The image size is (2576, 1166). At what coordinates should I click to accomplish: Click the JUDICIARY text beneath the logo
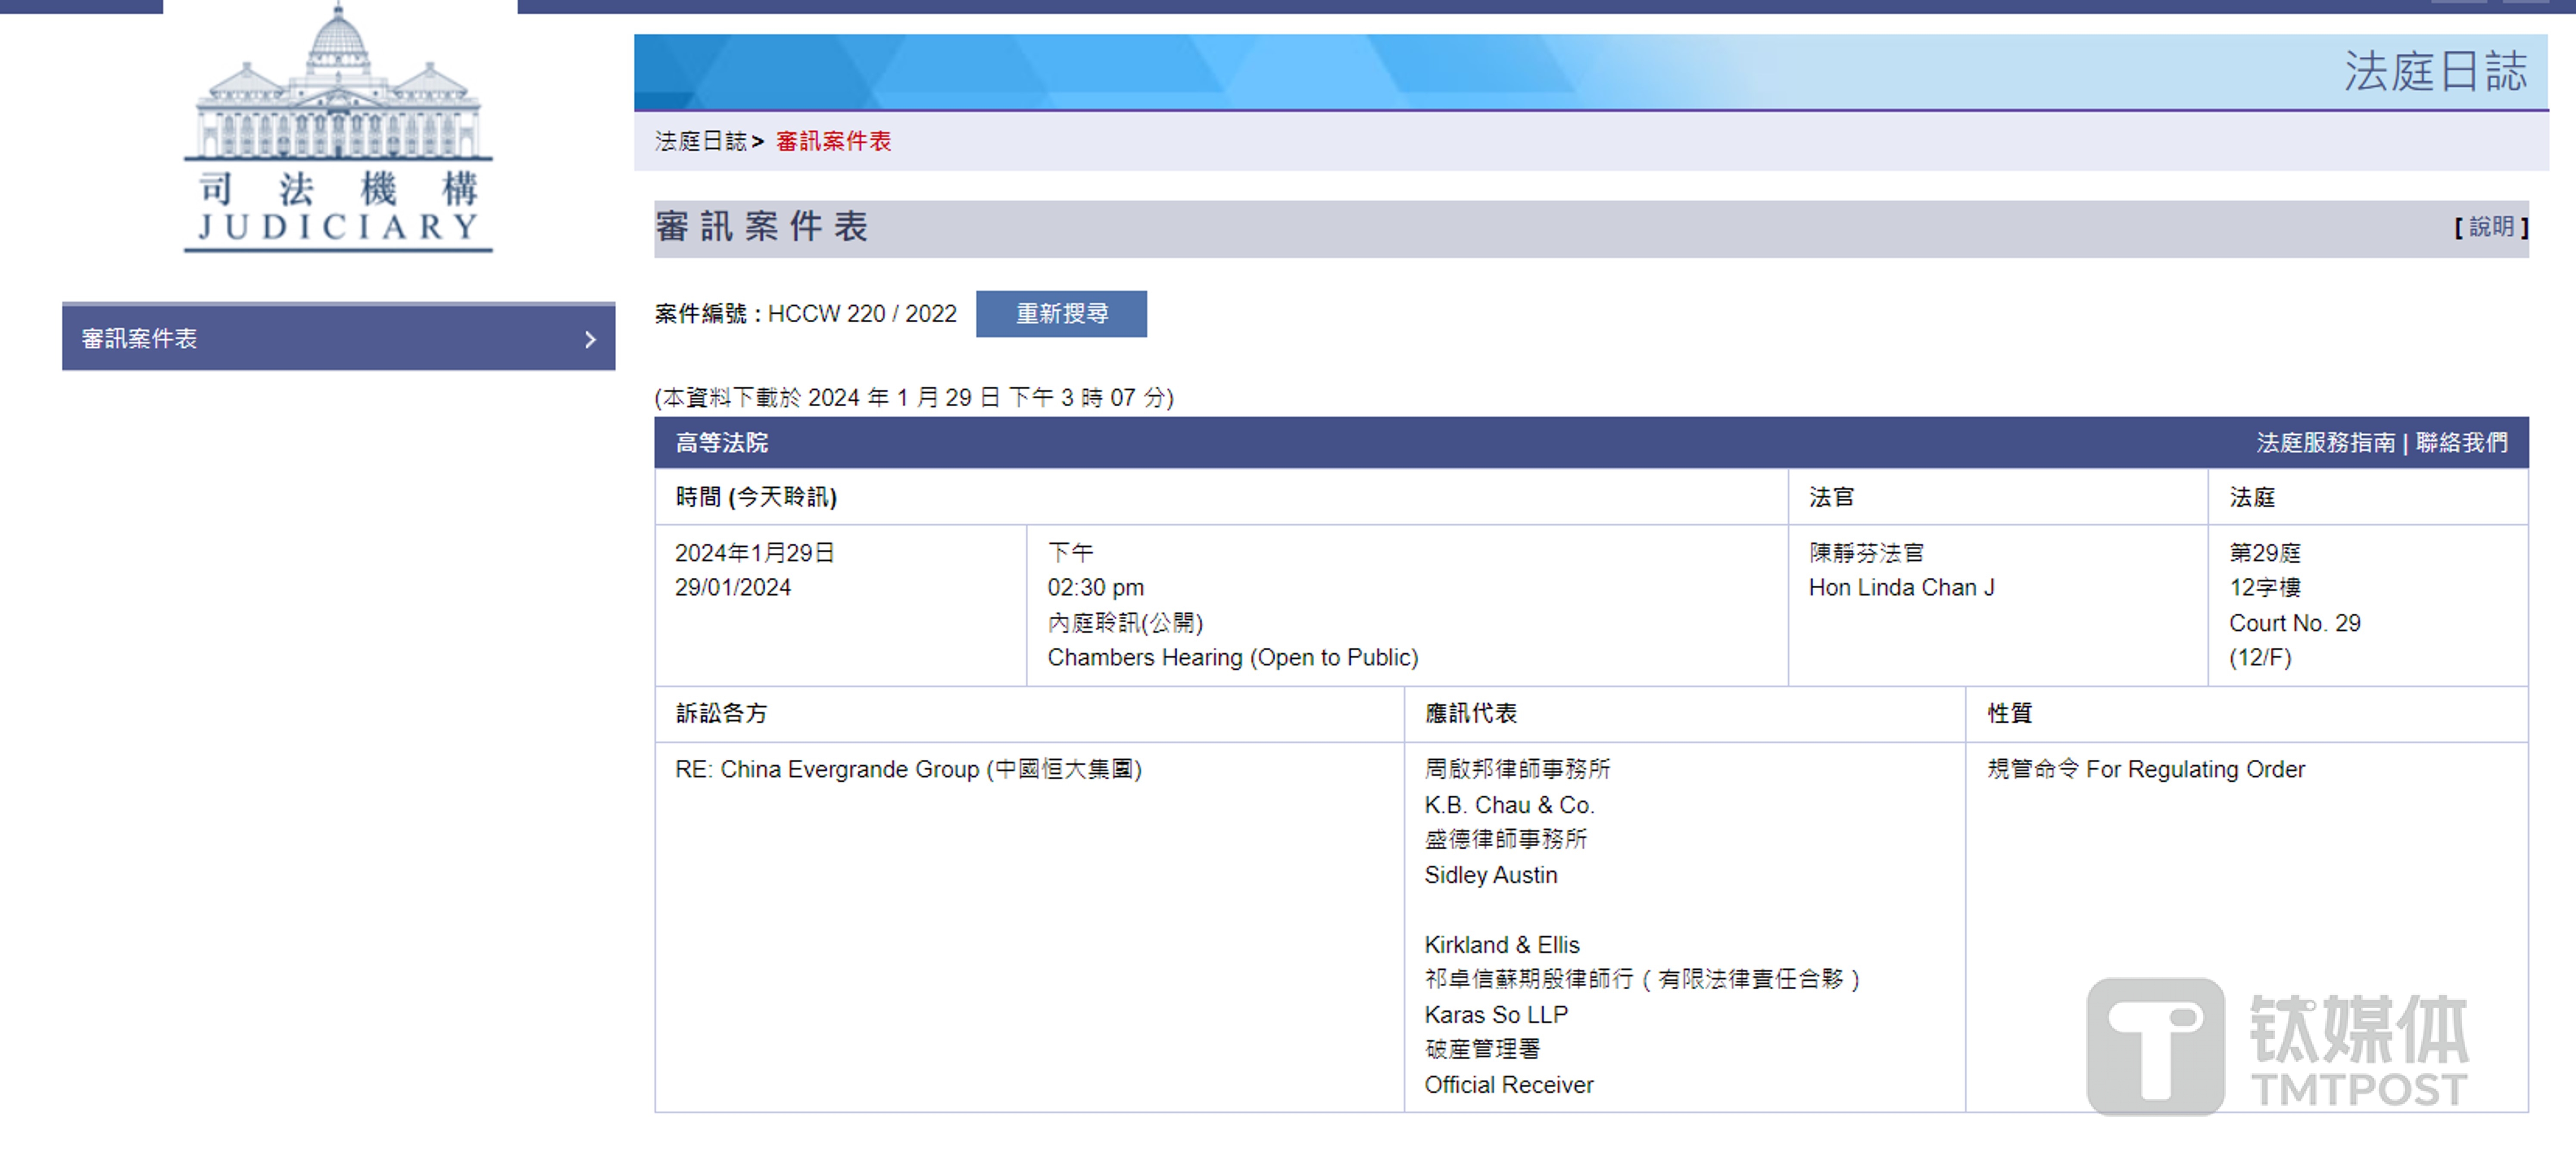(338, 228)
